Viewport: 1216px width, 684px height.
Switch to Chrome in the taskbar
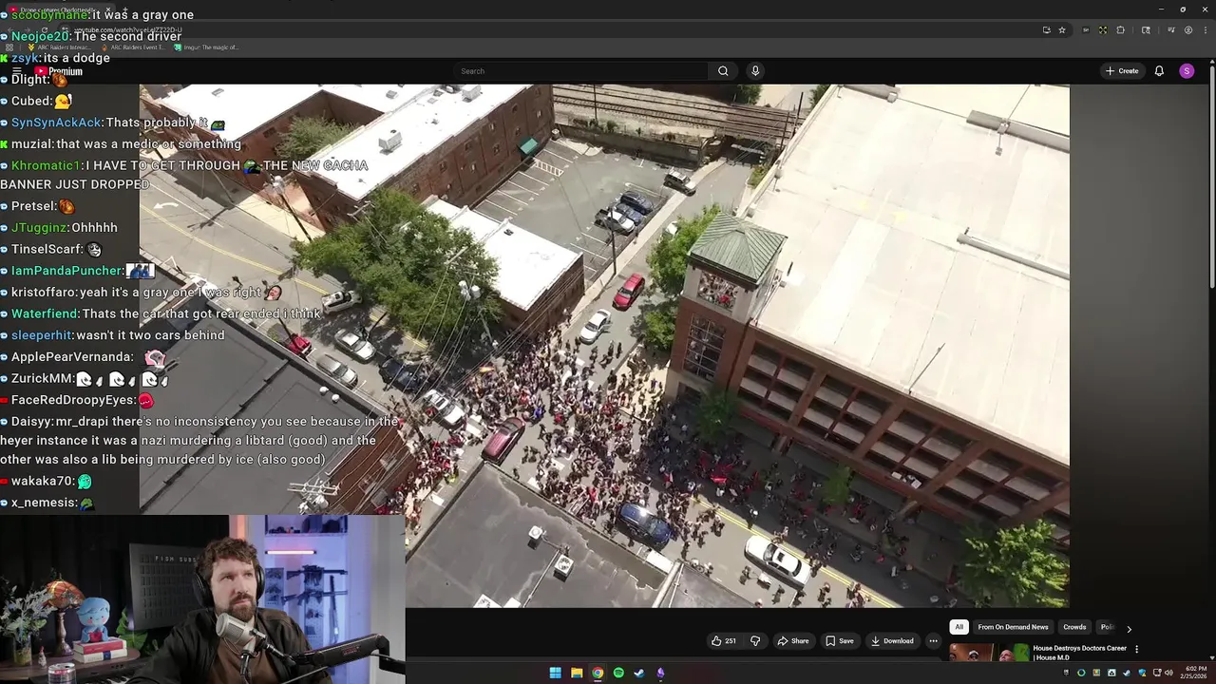tap(598, 673)
